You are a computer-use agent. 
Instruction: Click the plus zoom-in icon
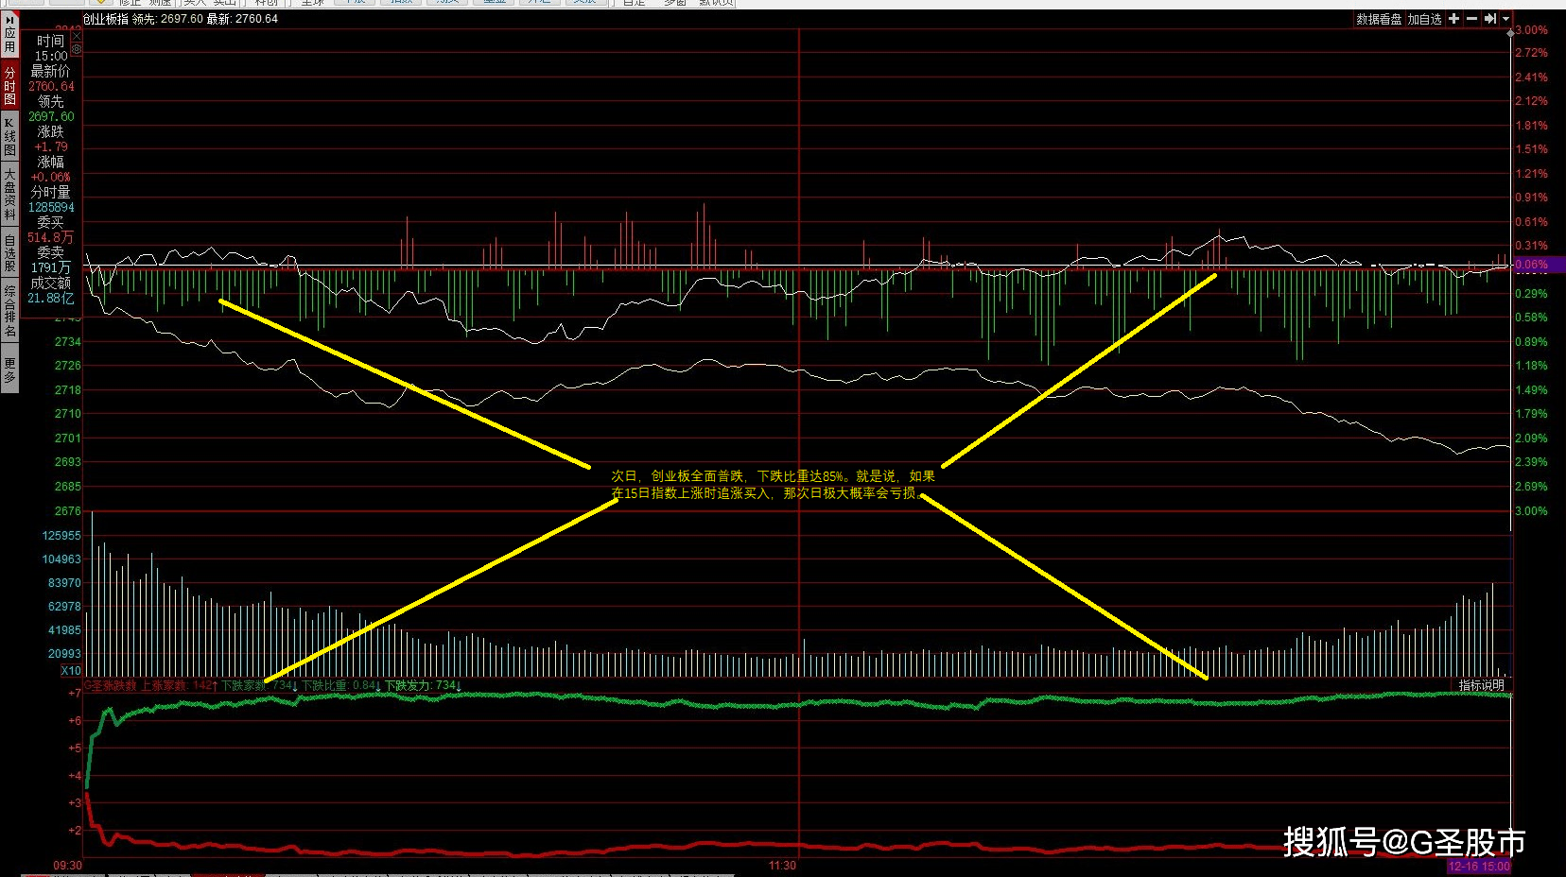pos(1453,19)
